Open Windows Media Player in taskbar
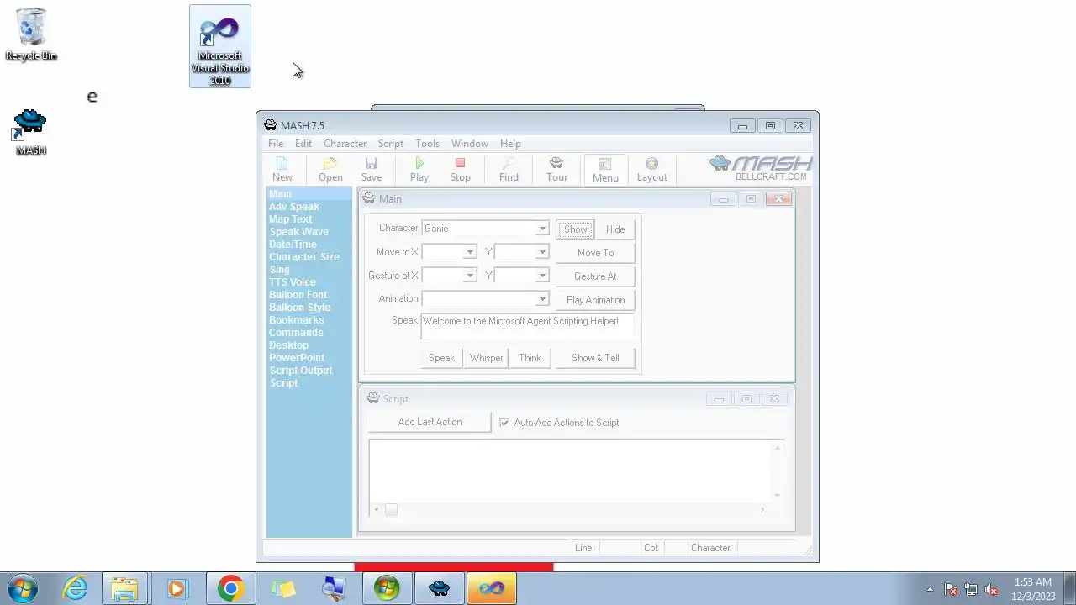The image size is (1076, 605). tap(176, 588)
